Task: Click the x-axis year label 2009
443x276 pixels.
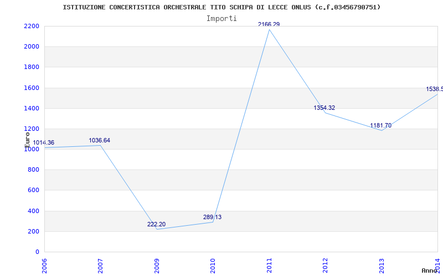Action: pos(157,266)
